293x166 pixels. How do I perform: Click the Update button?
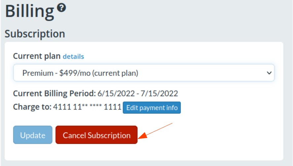pos(33,135)
